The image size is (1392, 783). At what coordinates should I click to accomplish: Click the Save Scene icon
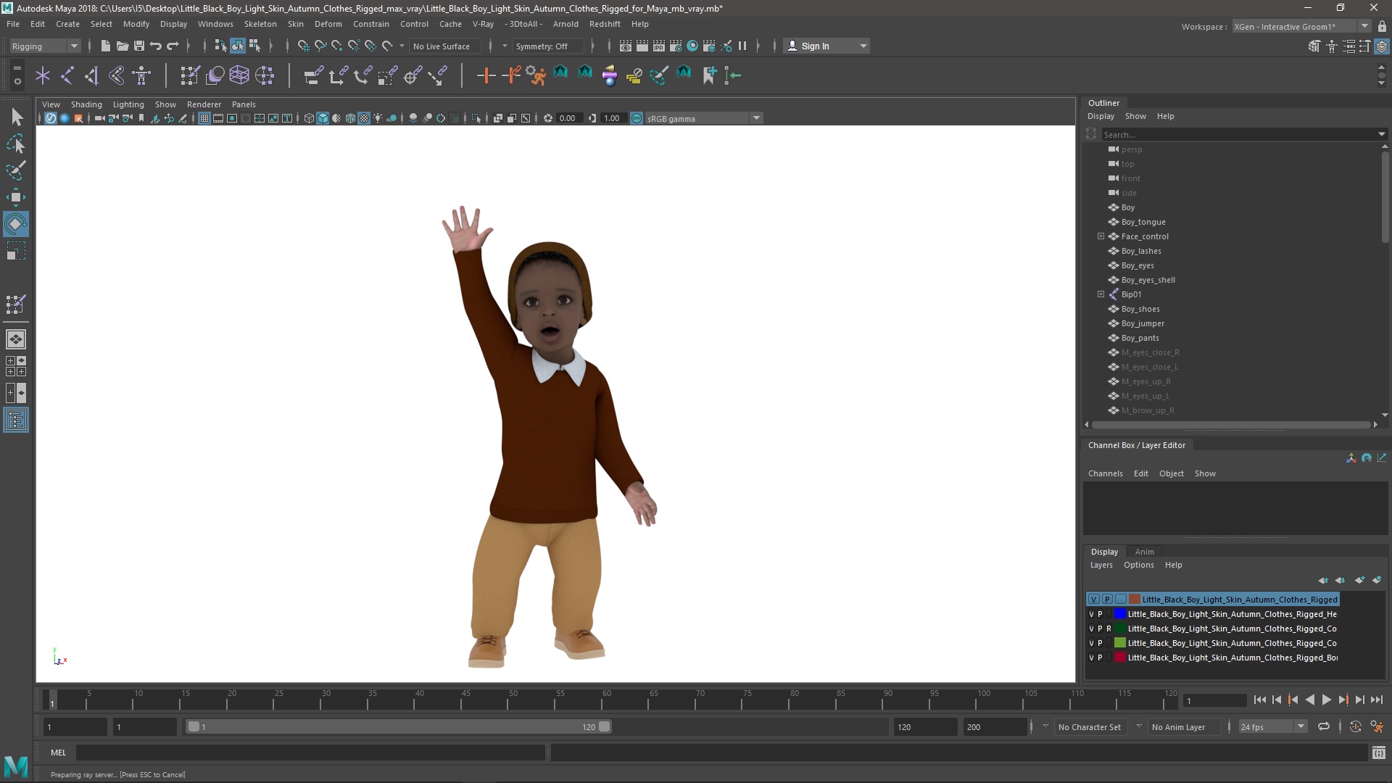[x=138, y=46]
